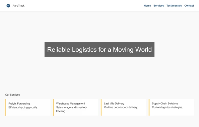Click the Freight Forwarding card's yellow accent bar
This screenshot has height=127, width=199.
coord(5,107)
